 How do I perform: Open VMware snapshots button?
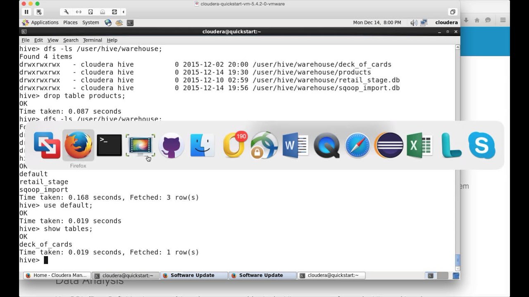coord(38,12)
